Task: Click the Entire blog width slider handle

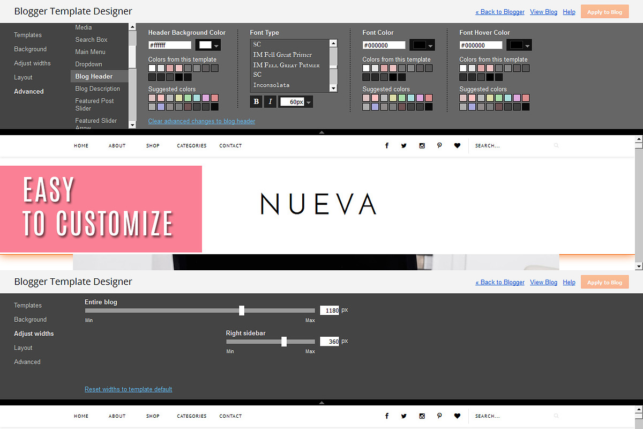Action: click(242, 310)
